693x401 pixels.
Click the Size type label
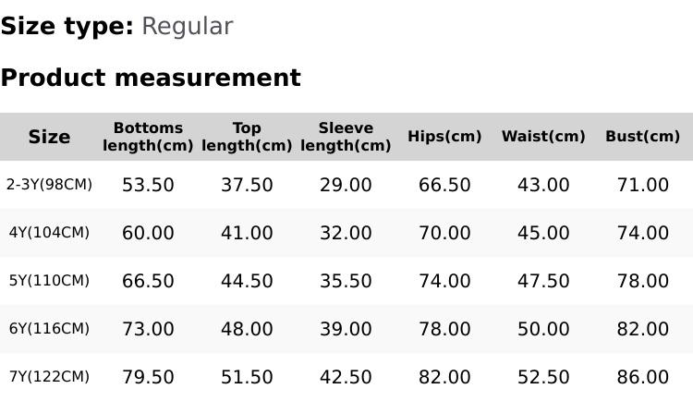click(x=67, y=27)
